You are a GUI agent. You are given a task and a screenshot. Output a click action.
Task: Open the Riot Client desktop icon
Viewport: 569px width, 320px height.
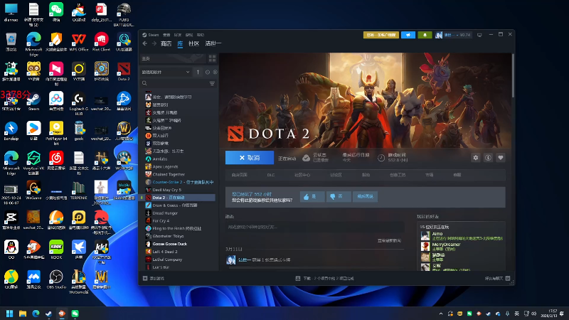click(x=101, y=42)
